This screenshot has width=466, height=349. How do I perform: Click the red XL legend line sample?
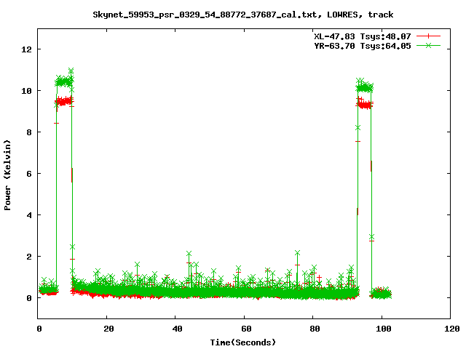coord(428,36)
